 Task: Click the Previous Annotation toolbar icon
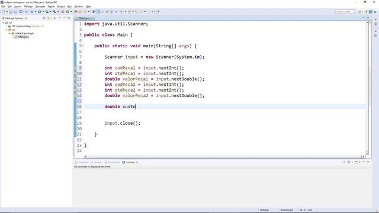(x=129, y=12)
